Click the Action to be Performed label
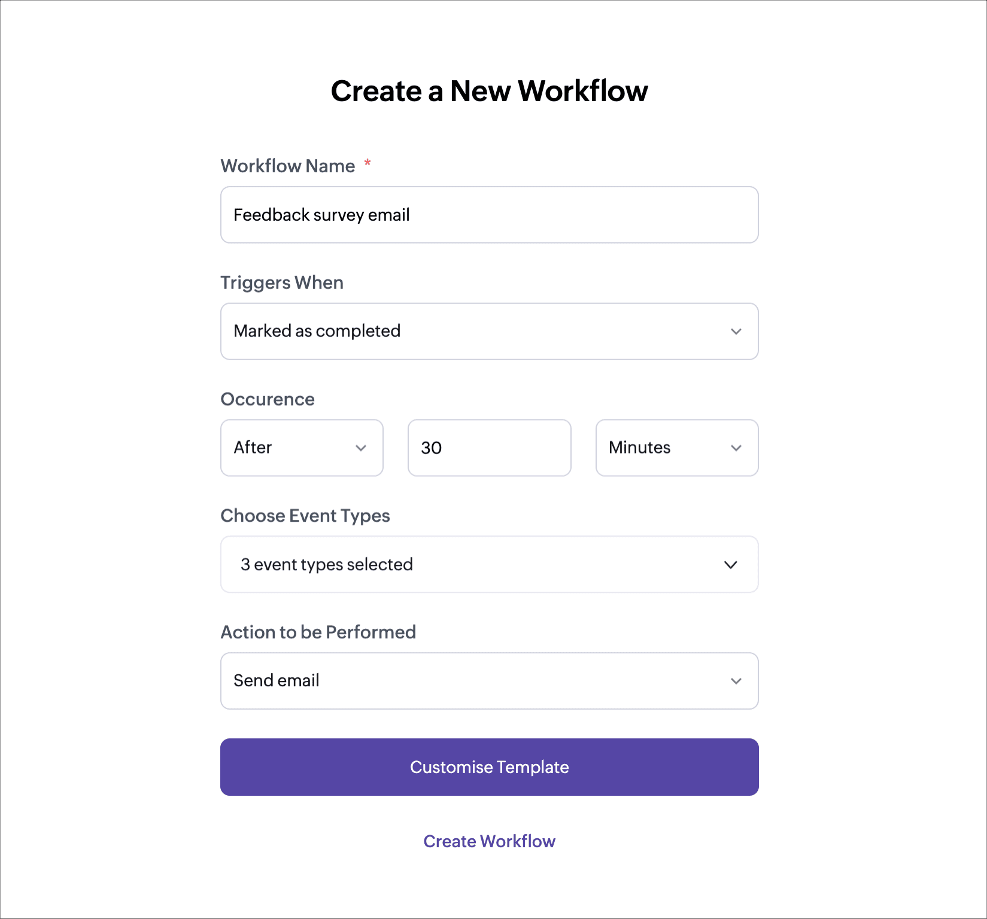 [318, 632]
